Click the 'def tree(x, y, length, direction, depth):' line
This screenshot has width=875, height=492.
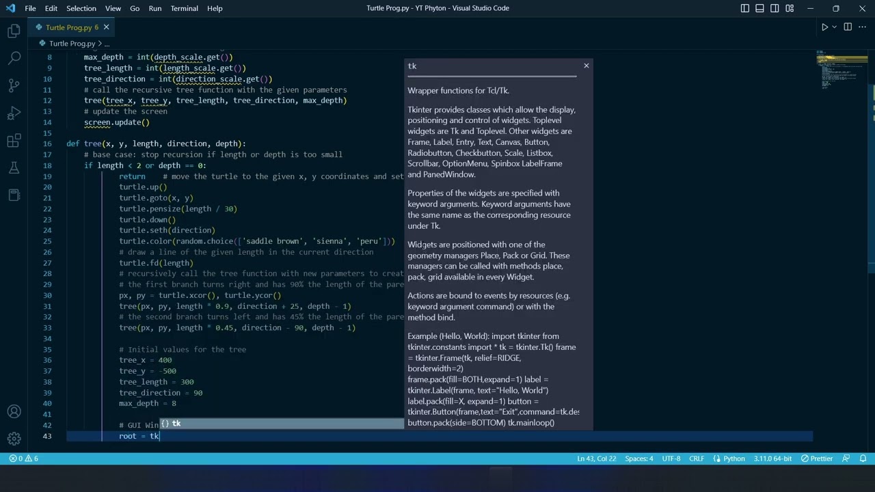(x=156, y=143)
